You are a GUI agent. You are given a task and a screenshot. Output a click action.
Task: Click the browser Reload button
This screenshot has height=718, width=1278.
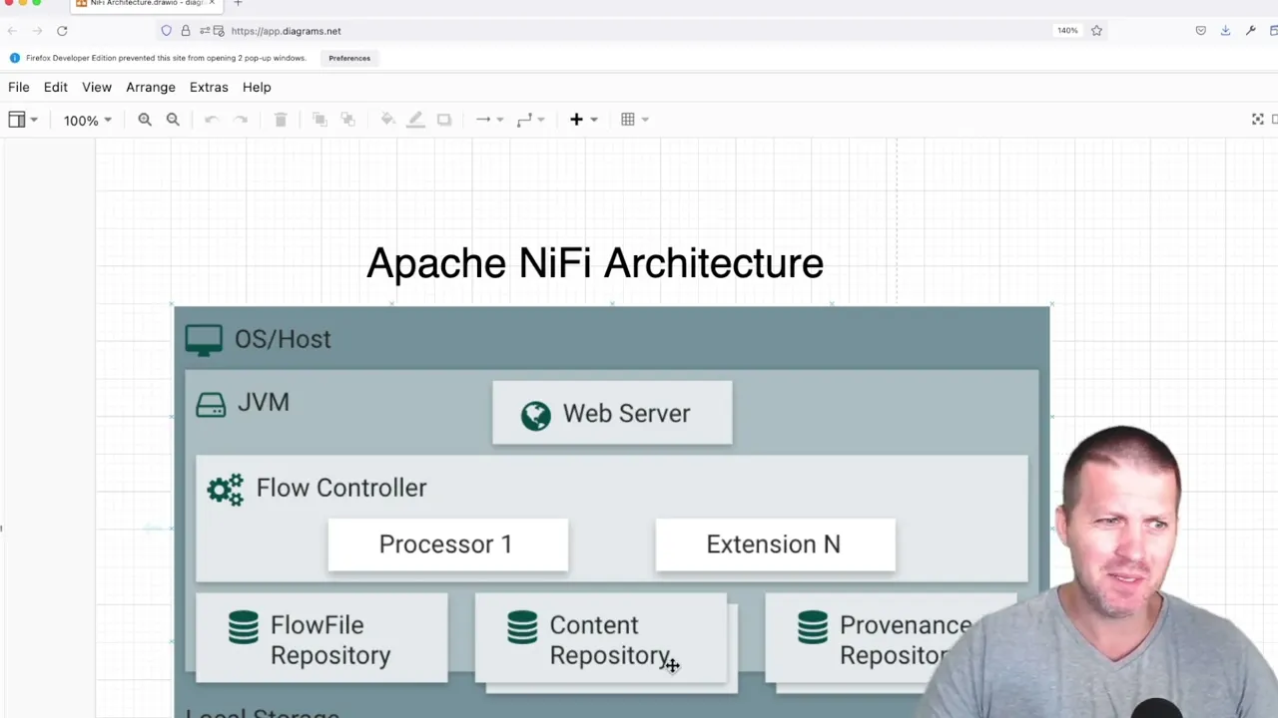tap(62, 31)
